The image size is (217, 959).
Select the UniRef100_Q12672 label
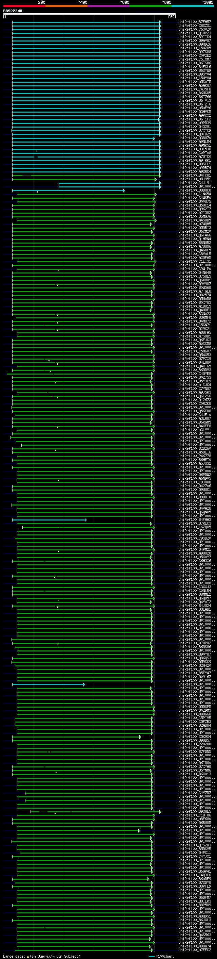(195, 400)
